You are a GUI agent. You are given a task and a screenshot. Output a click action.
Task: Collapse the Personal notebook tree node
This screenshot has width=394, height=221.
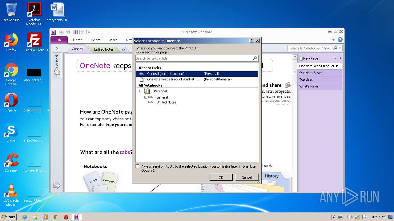tap(141, 91)
